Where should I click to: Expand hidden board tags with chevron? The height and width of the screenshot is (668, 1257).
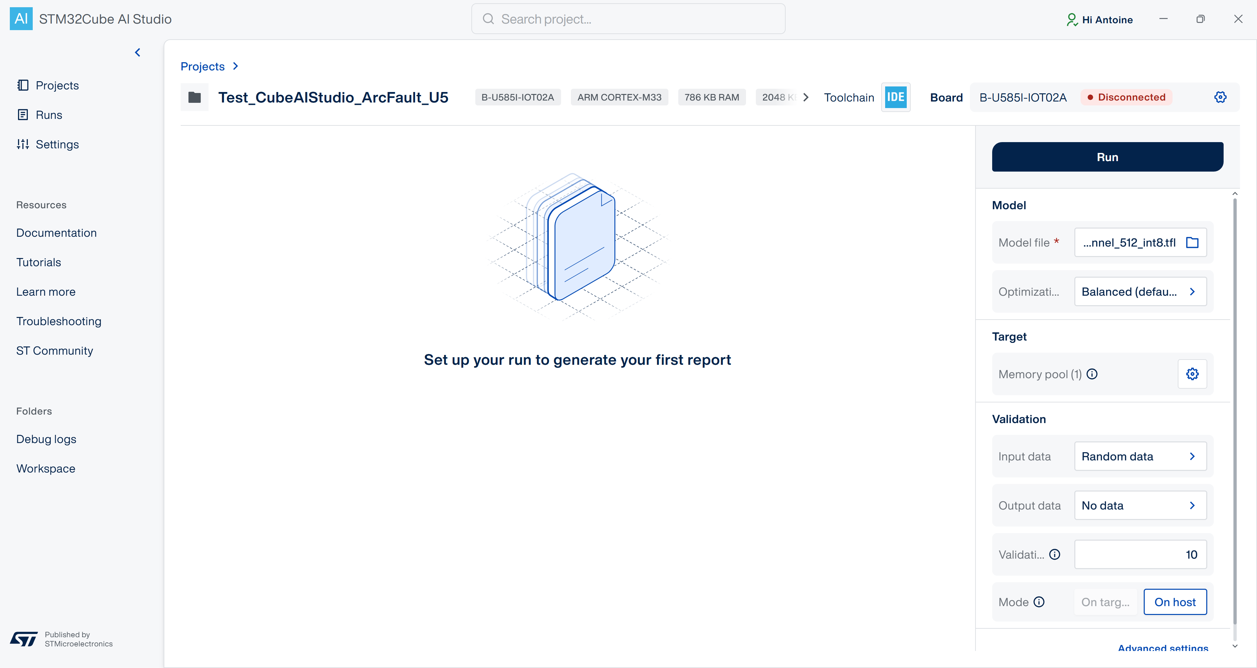(x=806, y=97)
